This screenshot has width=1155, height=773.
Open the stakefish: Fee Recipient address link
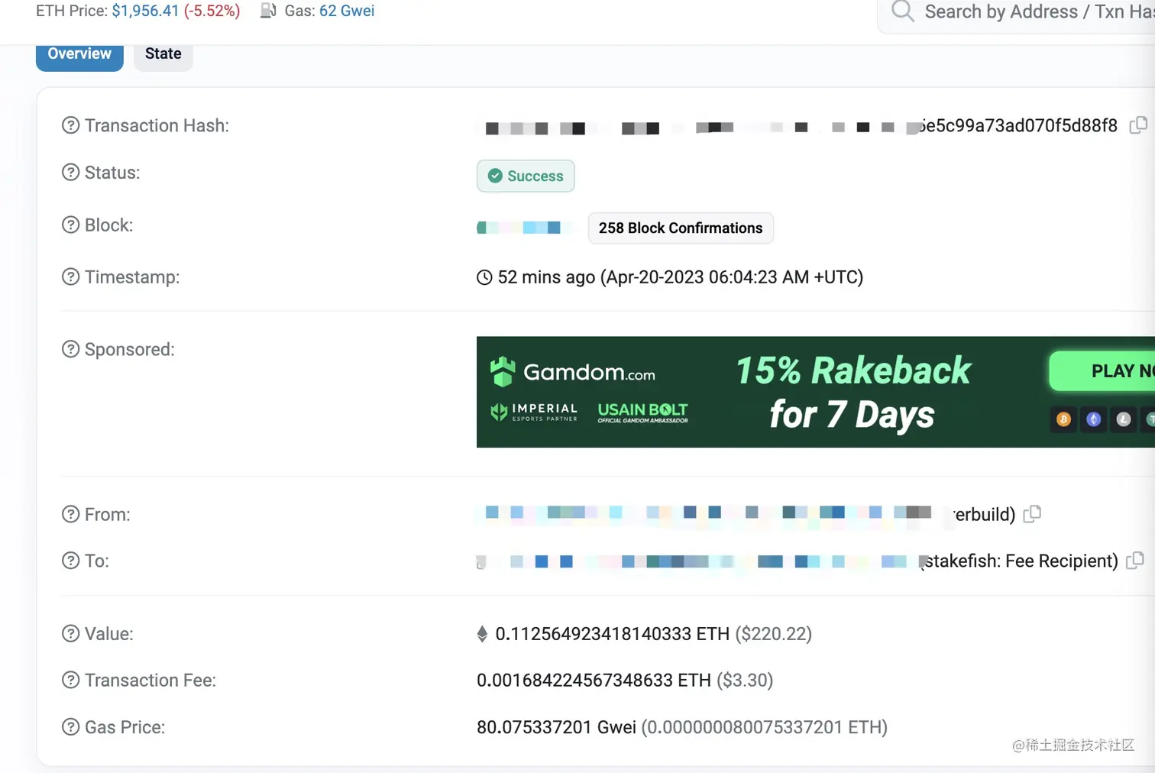click(x=797, y=561)
